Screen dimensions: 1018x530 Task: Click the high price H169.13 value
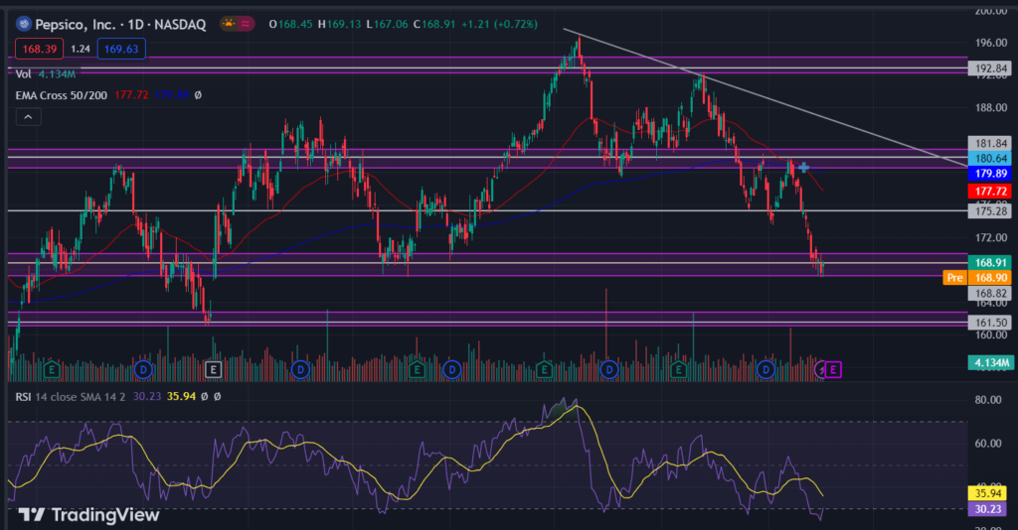point(339,24)
